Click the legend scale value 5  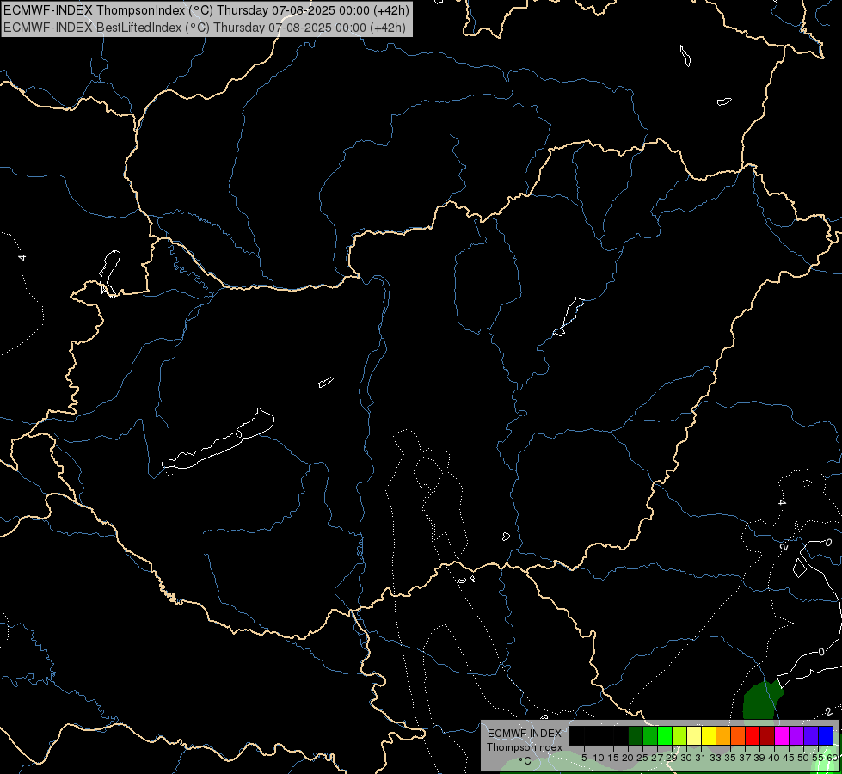[x=584, y=758]
